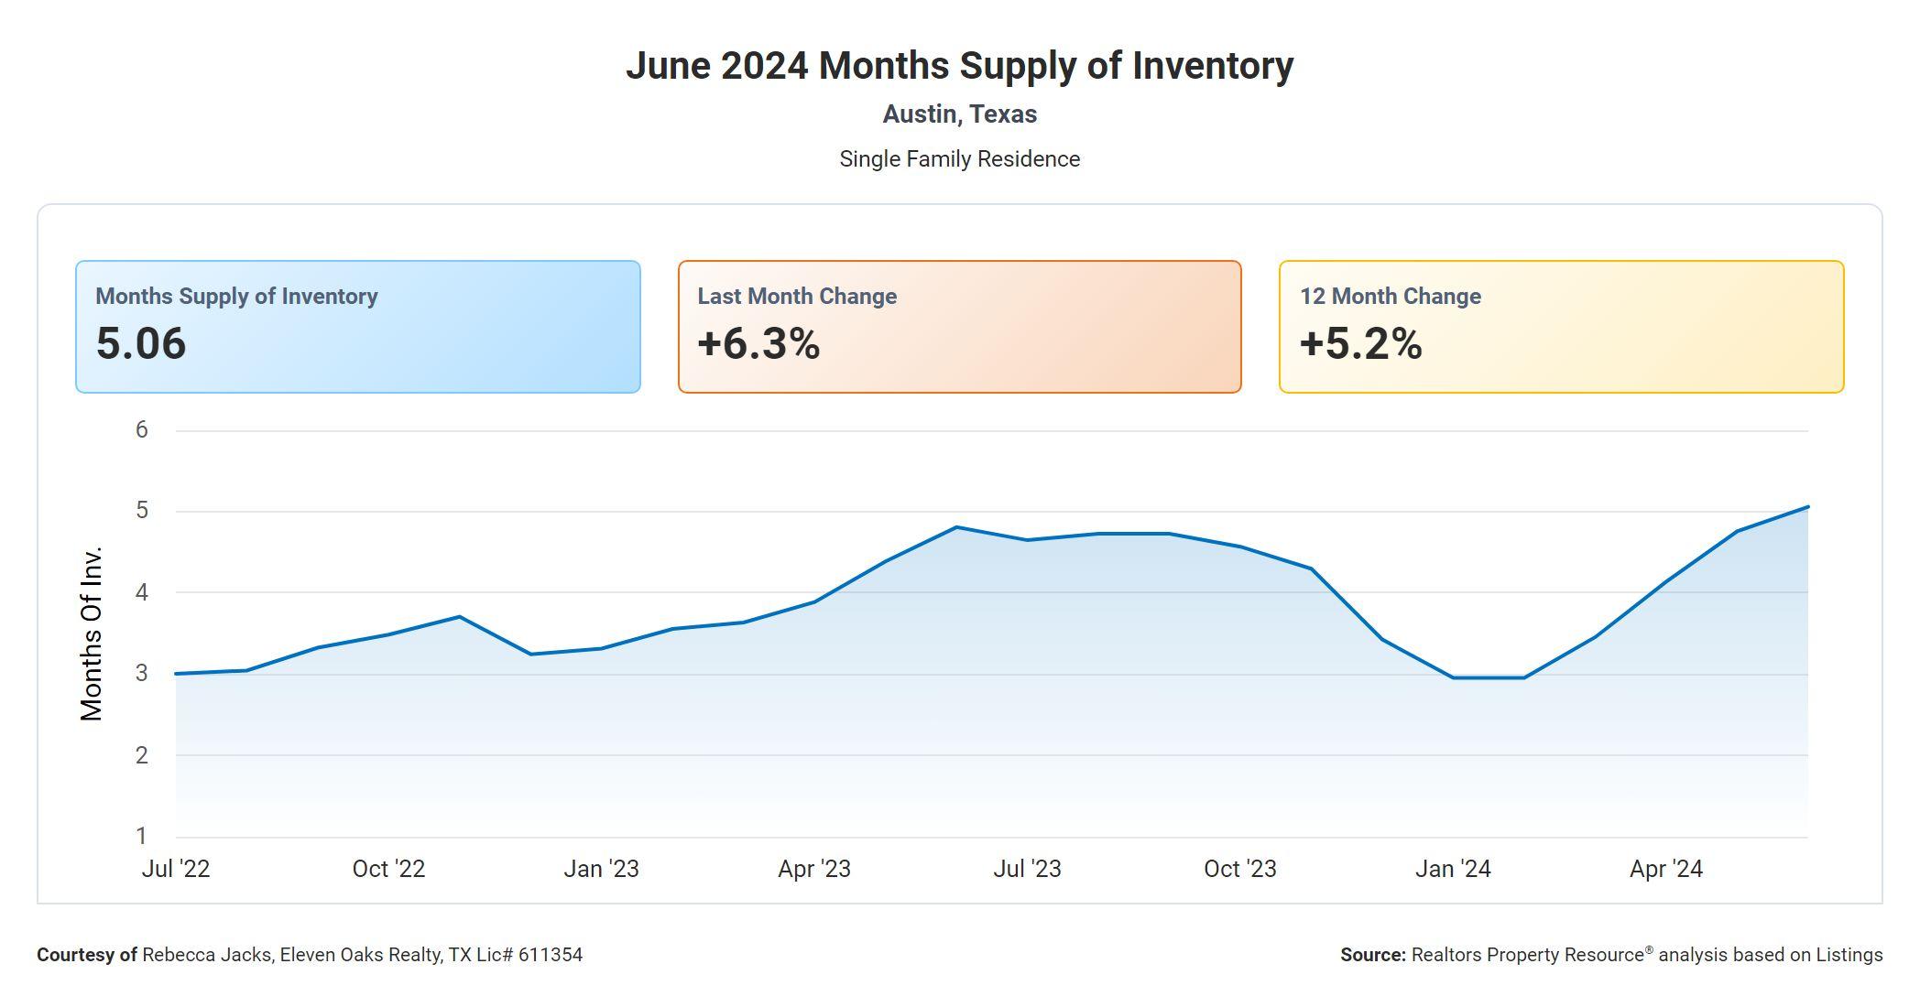Viewport: 1920px width, 1007px height.
Task: Click the Oct '22 x-axis label
Action: point(388,869)
